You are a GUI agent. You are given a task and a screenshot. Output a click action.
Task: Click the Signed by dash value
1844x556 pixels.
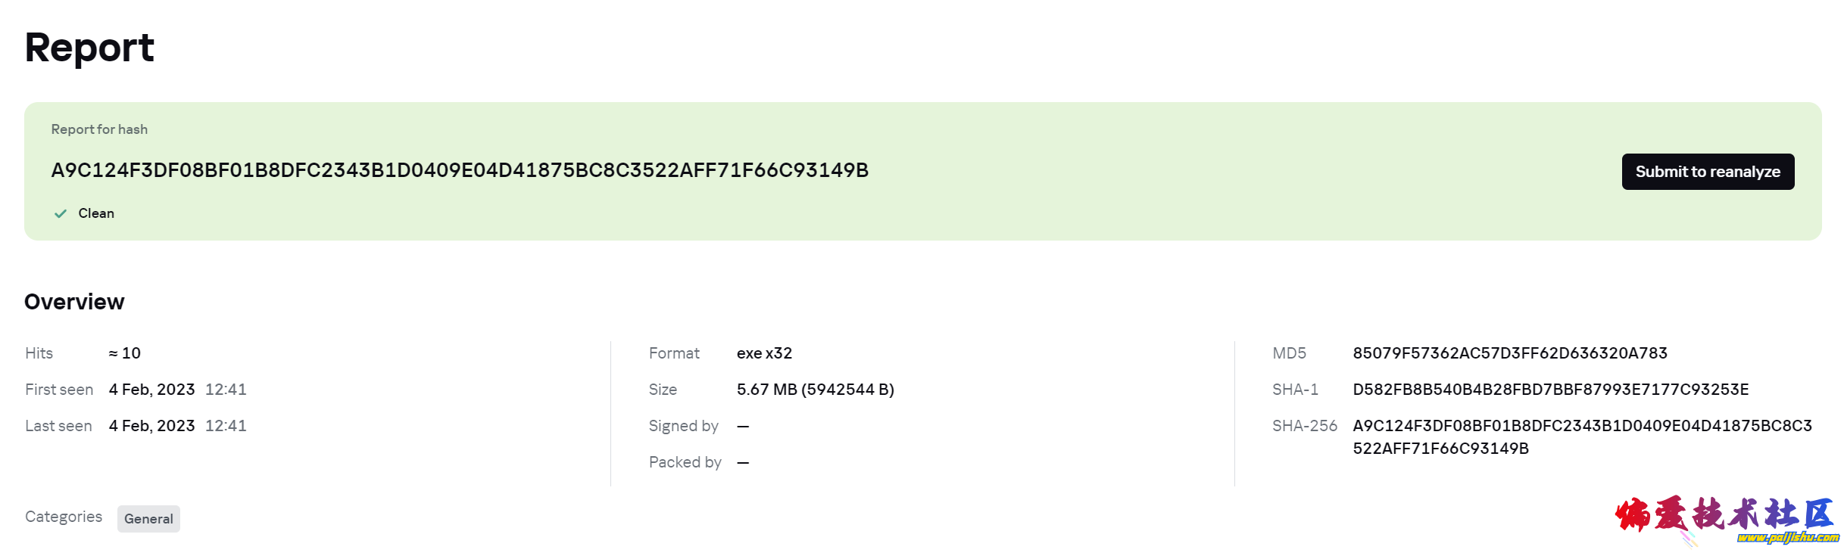click(743, 427)
